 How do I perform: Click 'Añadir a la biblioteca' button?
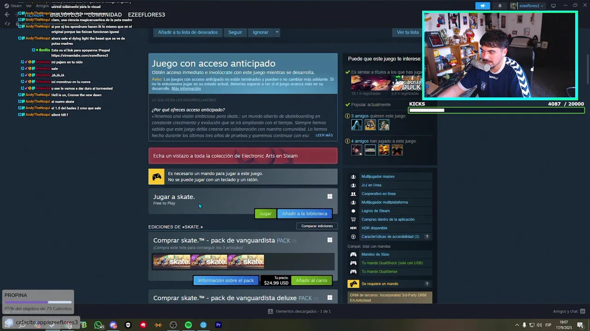click(x=304, y=213)
